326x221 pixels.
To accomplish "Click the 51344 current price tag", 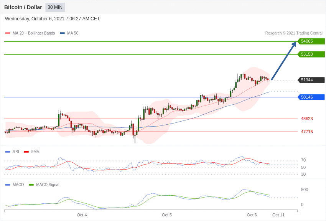I will 311,80.
